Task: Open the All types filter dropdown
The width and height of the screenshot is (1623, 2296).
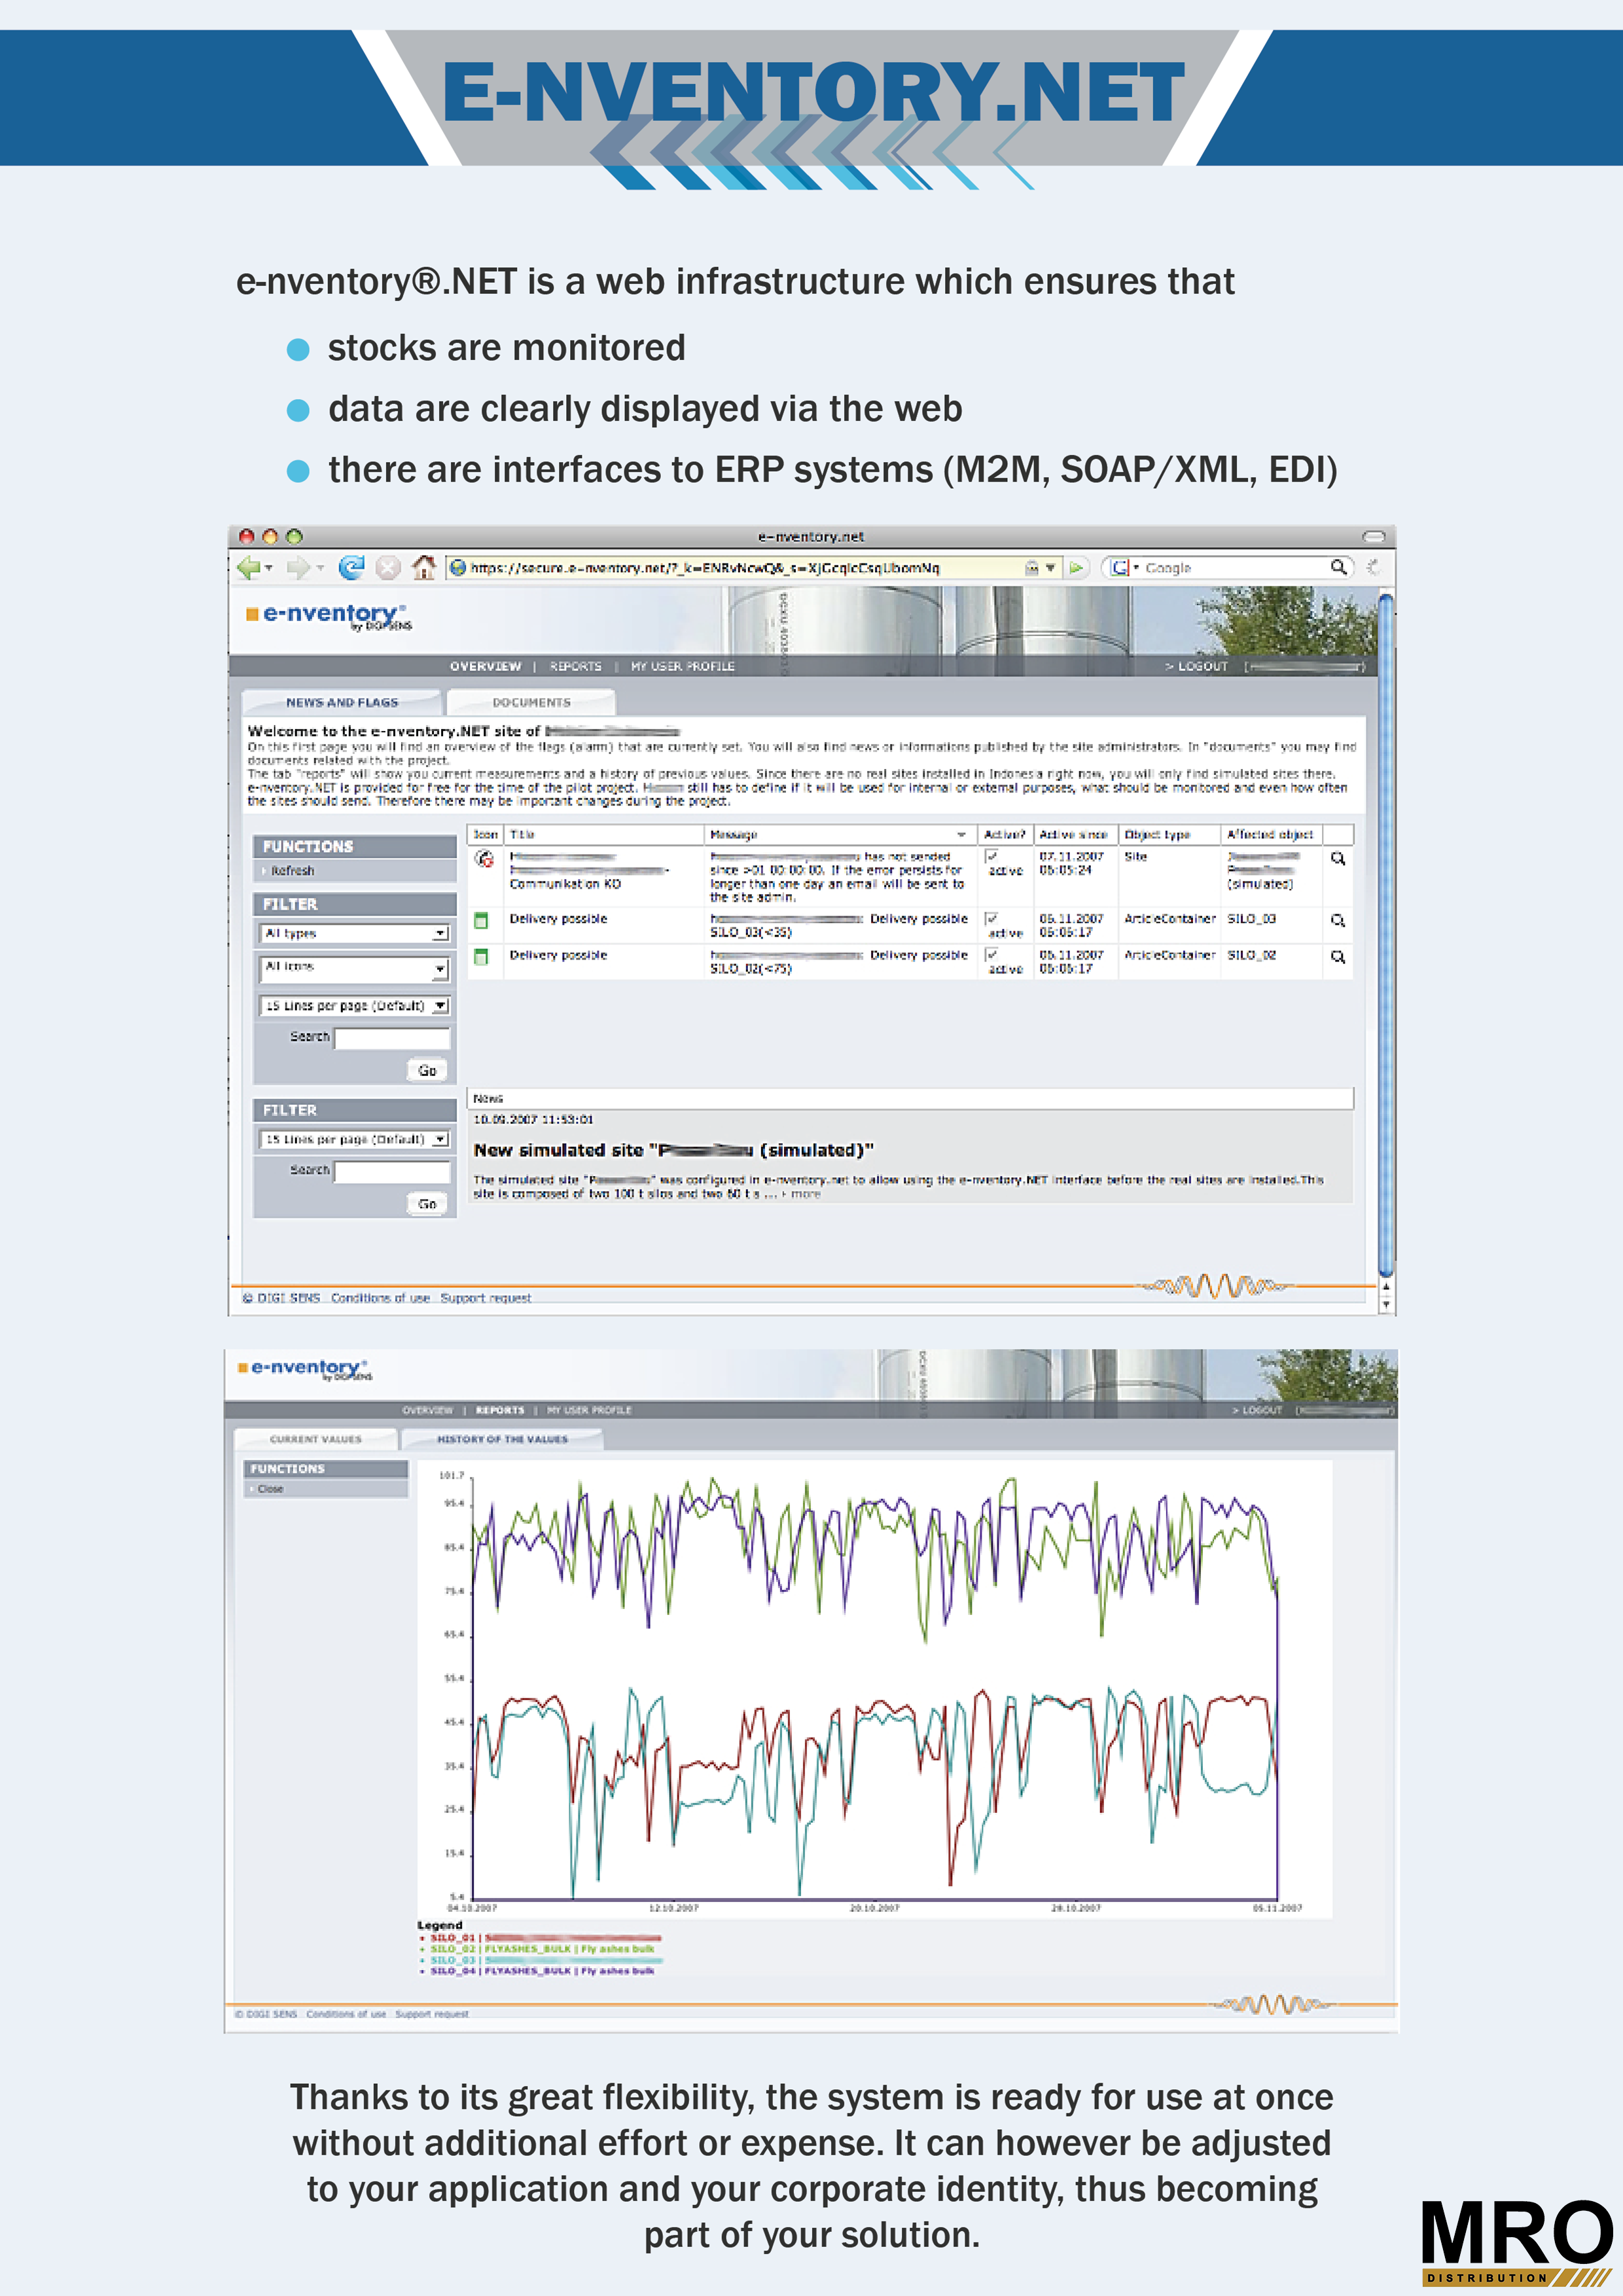Action: pyautogui.click(x=355, y=933)
